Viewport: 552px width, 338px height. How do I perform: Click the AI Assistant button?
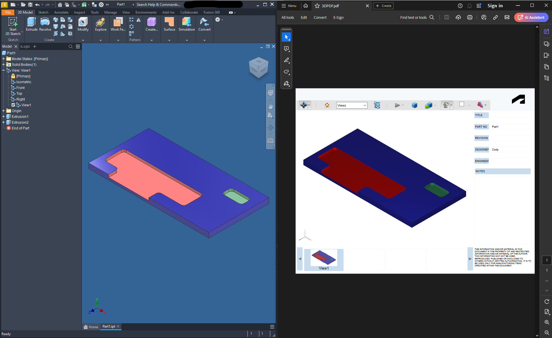pos(531,17)
